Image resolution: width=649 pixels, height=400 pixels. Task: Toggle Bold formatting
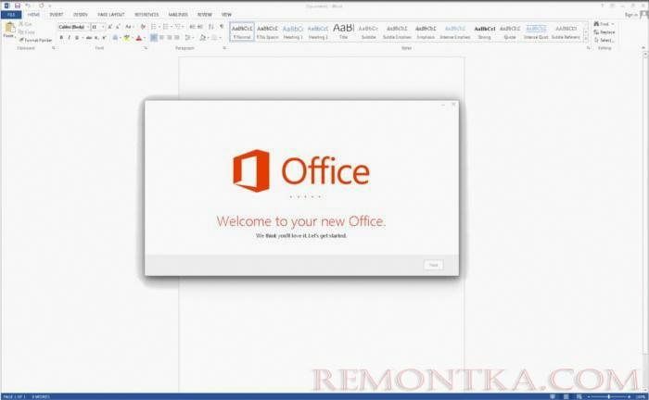point(61,38)
